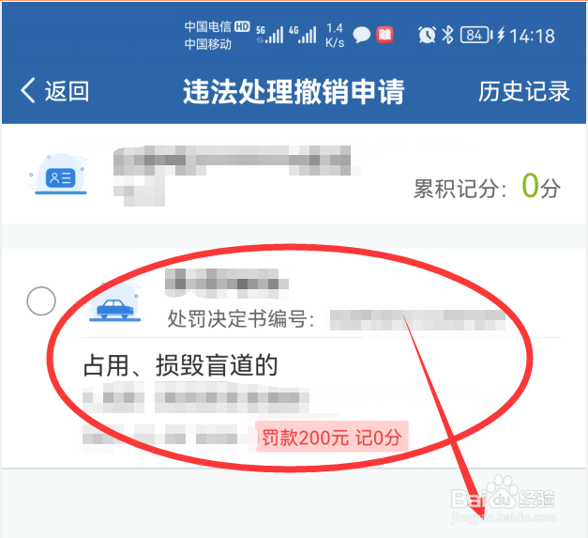This screenshot has height=538, width=588.
Task: Select the violation record radio button
Action: pyautogui.click(x=41, y=301)
